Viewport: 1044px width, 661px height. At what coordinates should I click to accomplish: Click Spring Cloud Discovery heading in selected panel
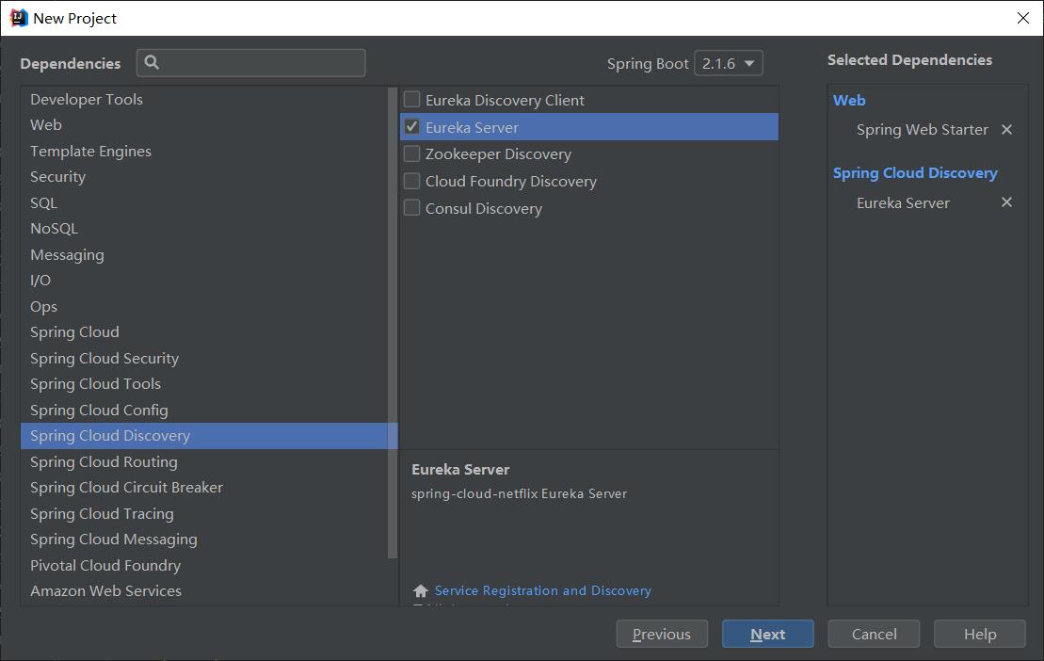point(915,173)
